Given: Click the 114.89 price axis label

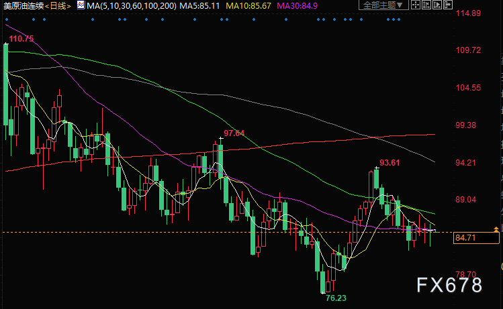Looking at the screenshot, I should pos(467,13).
